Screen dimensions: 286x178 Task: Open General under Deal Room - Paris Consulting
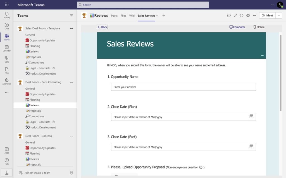tap(30, 88)
